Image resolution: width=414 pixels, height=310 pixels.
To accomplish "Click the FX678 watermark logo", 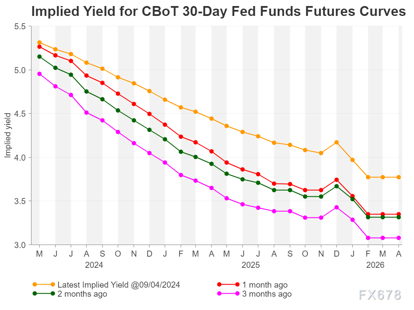I will (x=380, y=294).
